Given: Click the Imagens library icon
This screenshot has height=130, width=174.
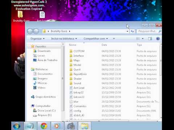Looking at the screenshot, I should pos(35,78).
